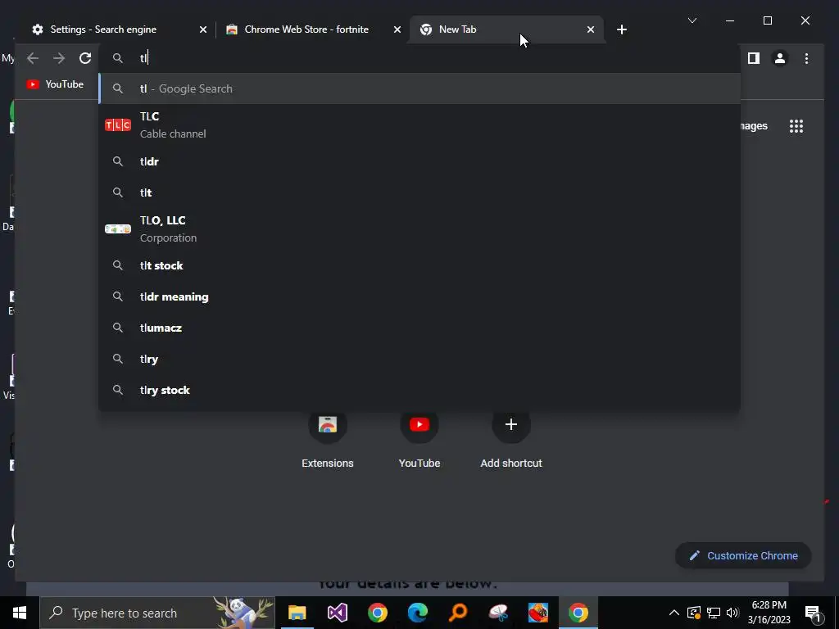Image resolution: width=839 pixels, height=629 pixels.
Task: Select the 'tldr meaning' suggestion
Action: pos(419,296)
